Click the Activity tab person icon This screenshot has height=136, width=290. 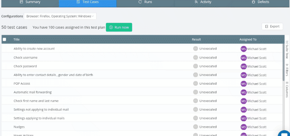(196, 2)
